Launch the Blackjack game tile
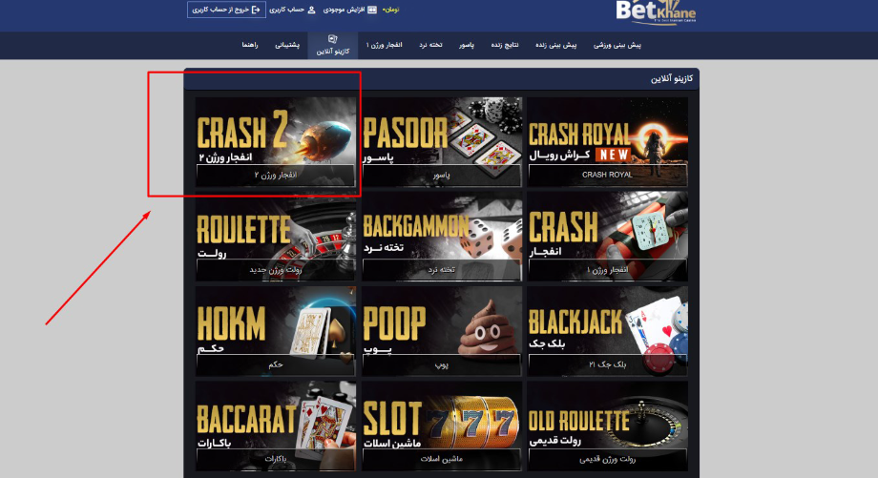Viewport: 878px width, 478px height. click(x=608, y=331)
